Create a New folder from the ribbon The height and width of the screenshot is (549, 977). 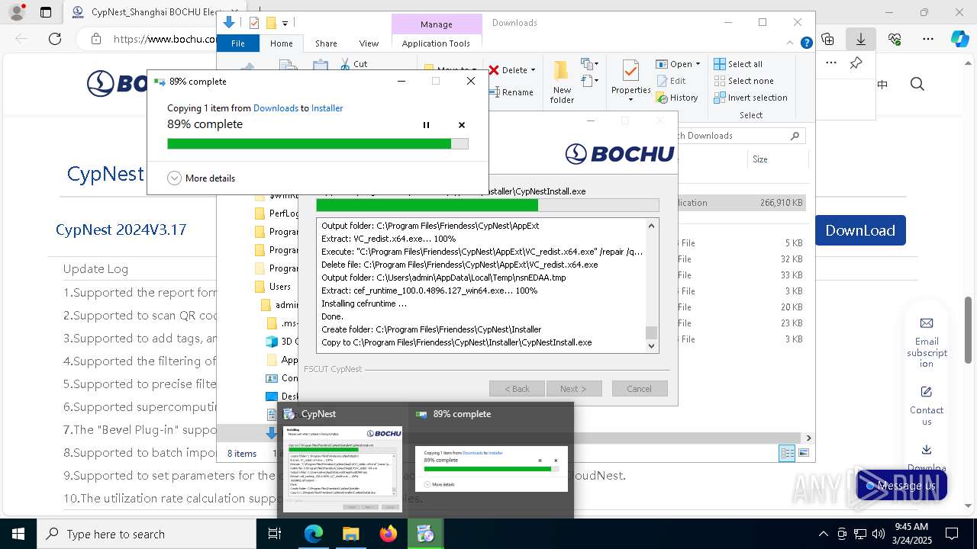[562, 82]
